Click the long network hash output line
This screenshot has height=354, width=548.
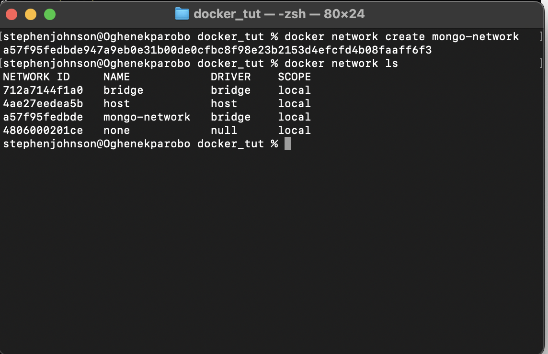point(217,50)
